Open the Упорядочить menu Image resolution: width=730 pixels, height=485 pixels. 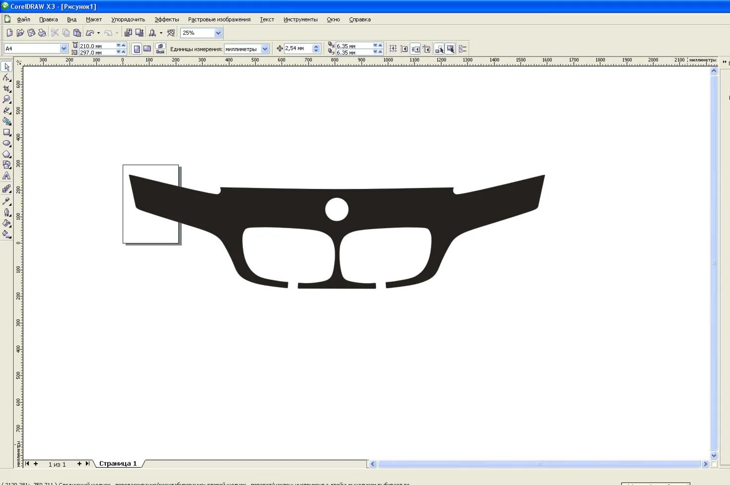point(128,19)
